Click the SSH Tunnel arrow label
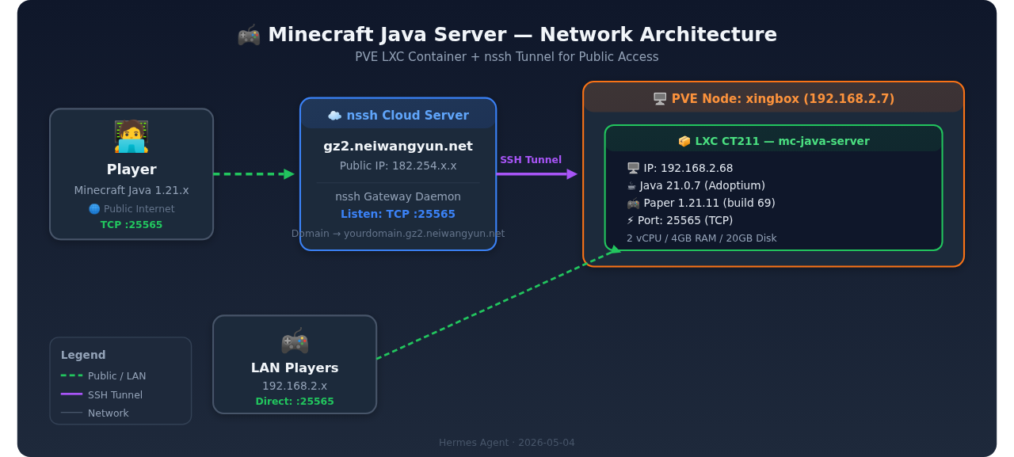 coord(531,160)
